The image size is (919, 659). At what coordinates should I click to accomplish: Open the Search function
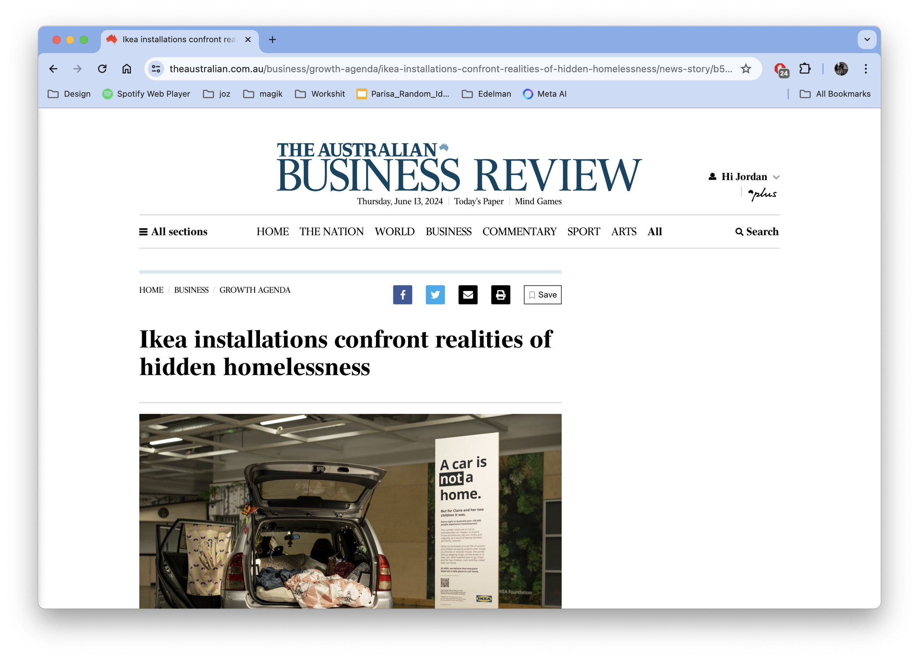[x=757, y=231]
